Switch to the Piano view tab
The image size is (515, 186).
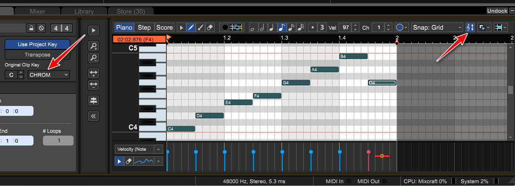[x=124, y=28]
